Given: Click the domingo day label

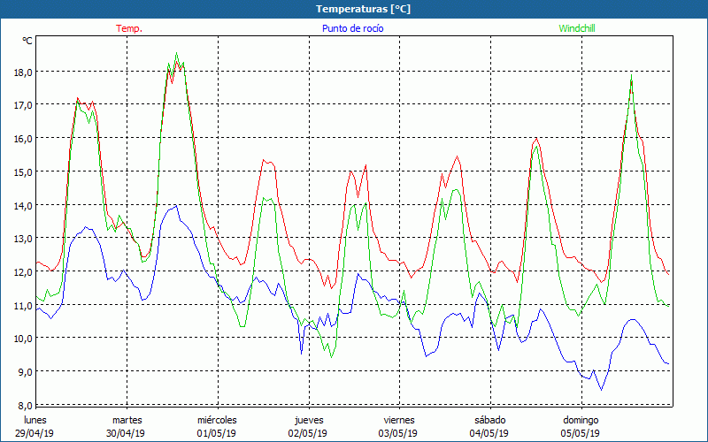Looking at the screenshot, I should coord(581,420).
